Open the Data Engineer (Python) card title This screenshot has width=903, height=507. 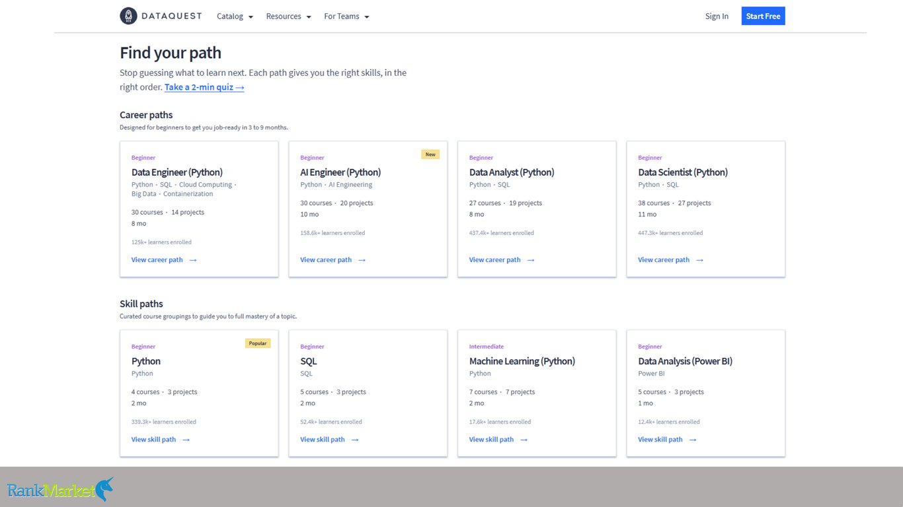177,172
